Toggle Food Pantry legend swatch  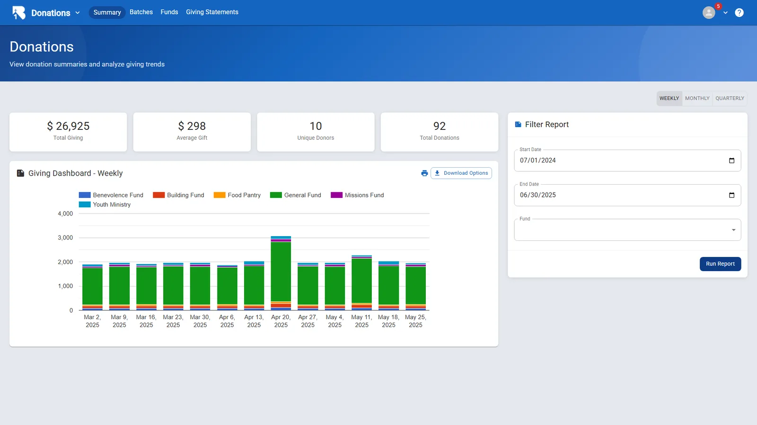[x=220, y=195]
